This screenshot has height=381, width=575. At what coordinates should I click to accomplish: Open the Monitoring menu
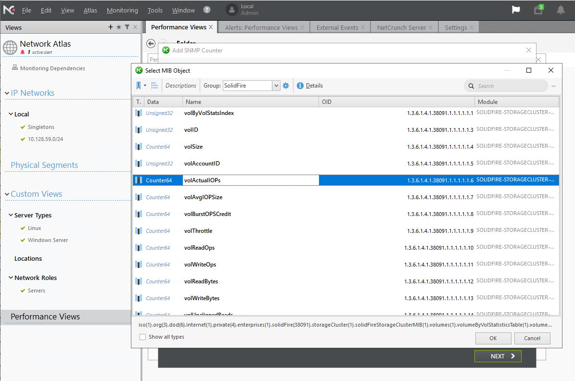122,10
